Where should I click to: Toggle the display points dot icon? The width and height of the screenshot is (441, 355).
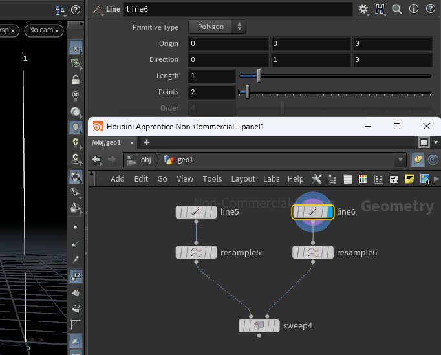tap(76, 227)
